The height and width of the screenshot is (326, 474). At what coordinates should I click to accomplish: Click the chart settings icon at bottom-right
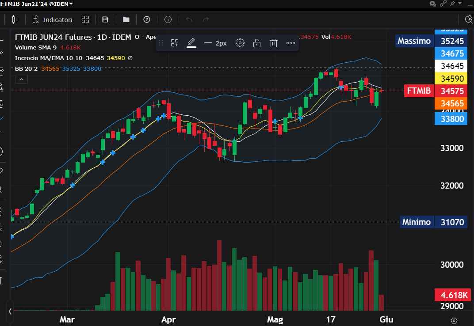click(x=454, y=320)
